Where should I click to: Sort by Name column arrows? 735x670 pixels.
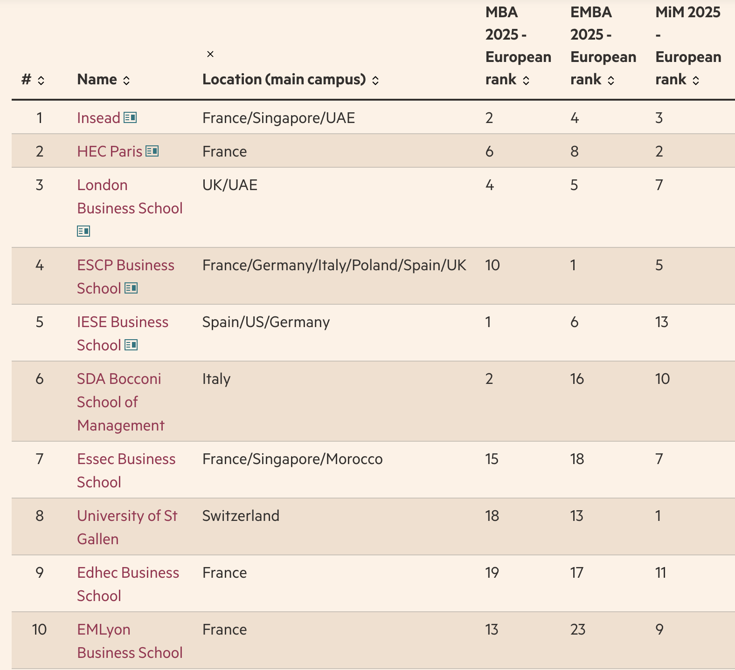(x=126, y=80)
